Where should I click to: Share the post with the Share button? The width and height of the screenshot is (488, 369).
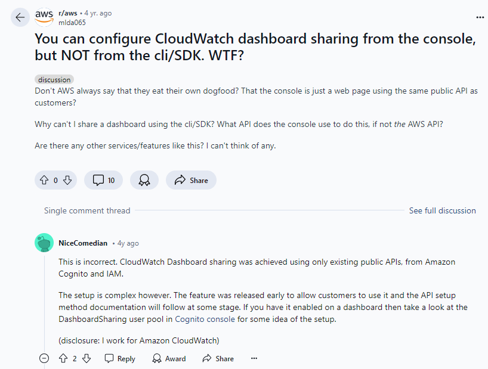191,180
